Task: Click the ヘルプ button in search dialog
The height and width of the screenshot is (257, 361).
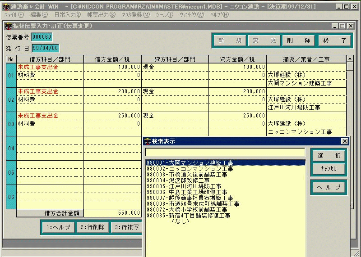Action: click(329, 187)
